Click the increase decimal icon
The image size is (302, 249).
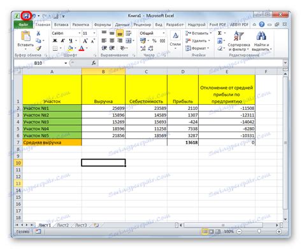click(143, 48)
